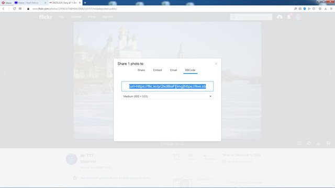335x188 pixels.
Task: Open the Prints menu in Flickr header
Action: 92,17
